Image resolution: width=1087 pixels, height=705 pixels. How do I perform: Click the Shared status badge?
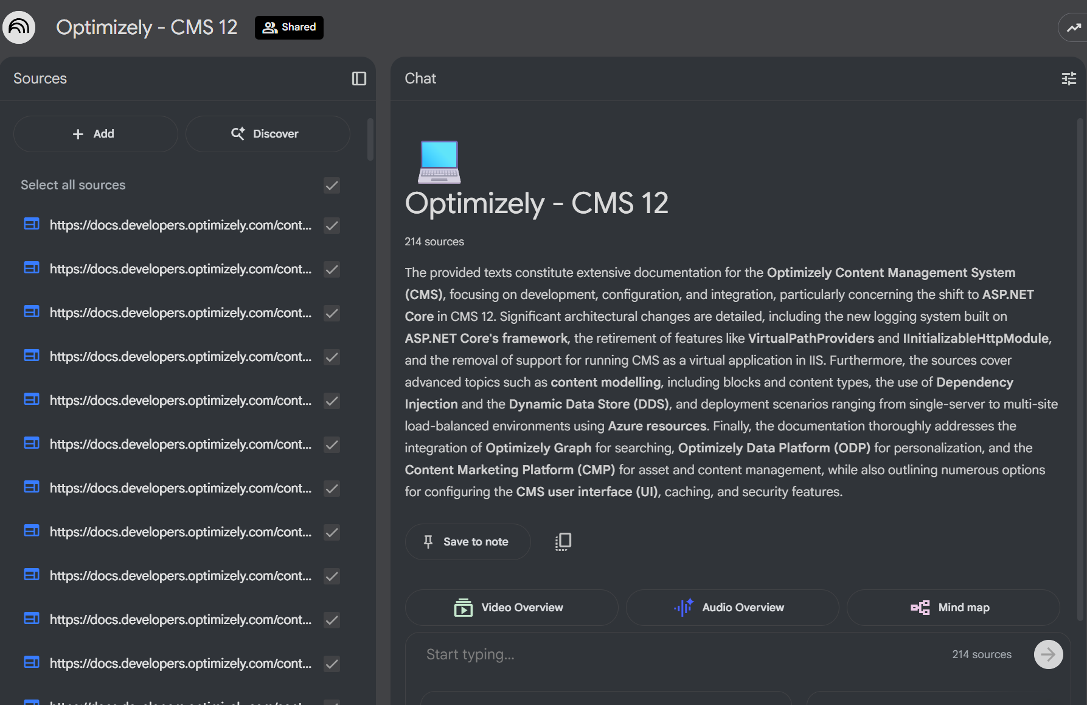pos(289,27)
